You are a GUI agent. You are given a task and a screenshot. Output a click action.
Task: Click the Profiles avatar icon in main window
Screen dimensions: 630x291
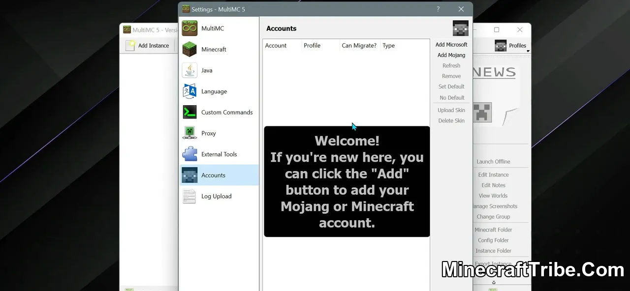(x=501, y=46)
